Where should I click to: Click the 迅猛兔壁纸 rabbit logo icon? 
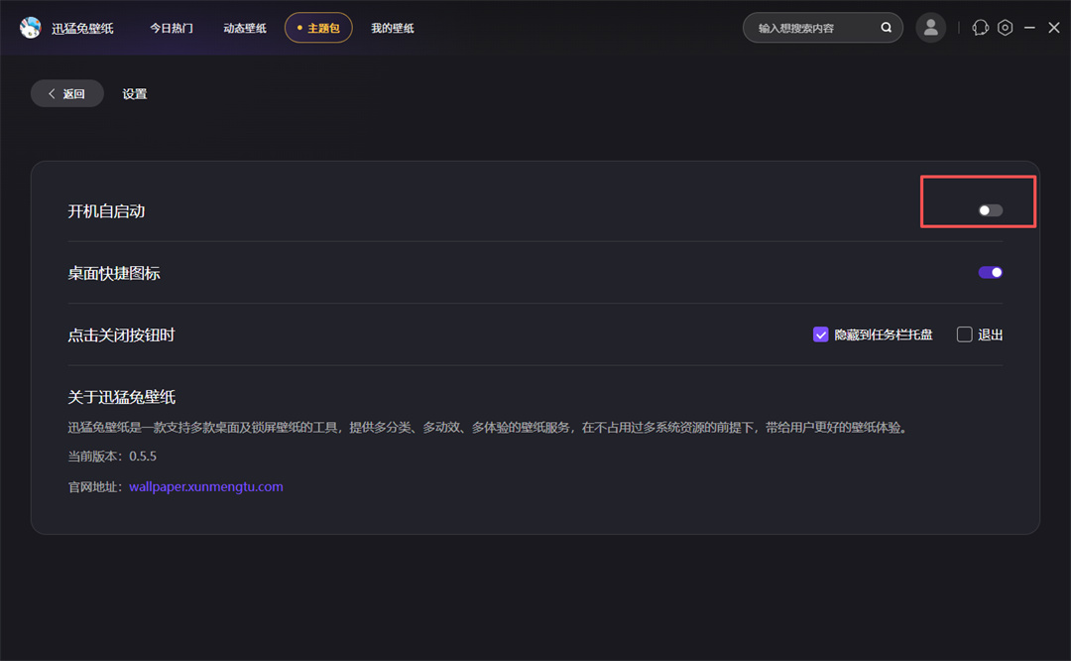coord(30,28)
